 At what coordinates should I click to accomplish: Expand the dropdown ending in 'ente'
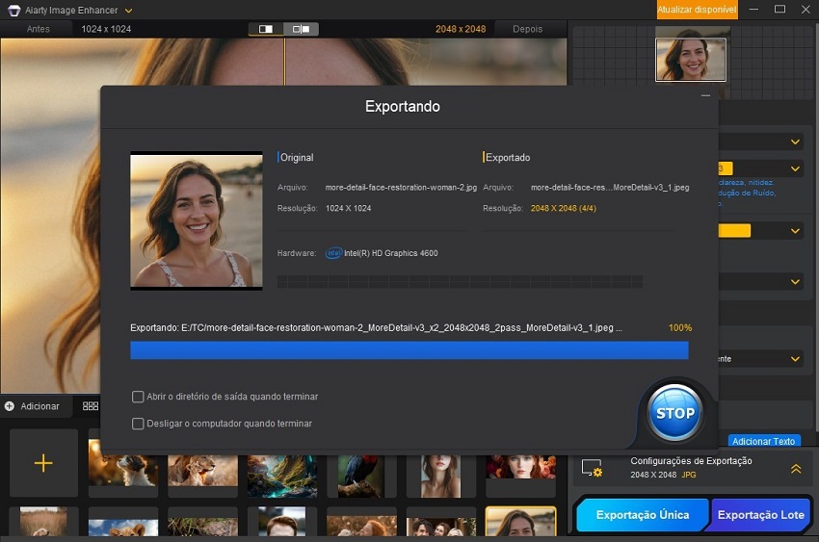(x=795, y=359)
